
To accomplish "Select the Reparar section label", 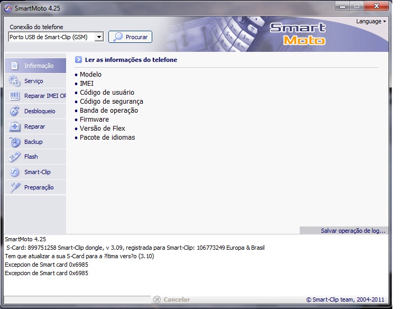I will click(35, 126).
